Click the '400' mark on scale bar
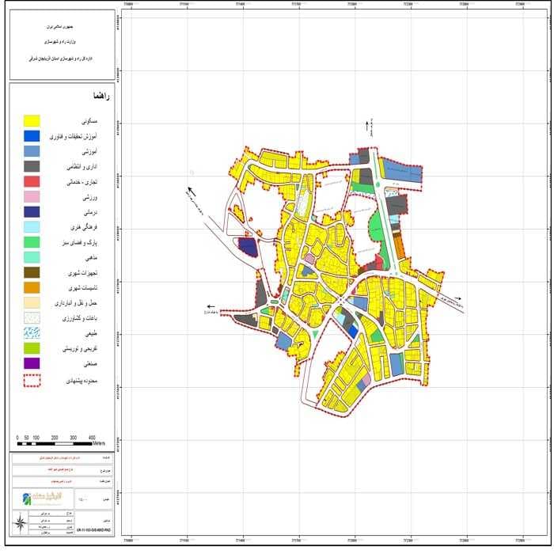554x554 pixels. (x=92, y=438)
